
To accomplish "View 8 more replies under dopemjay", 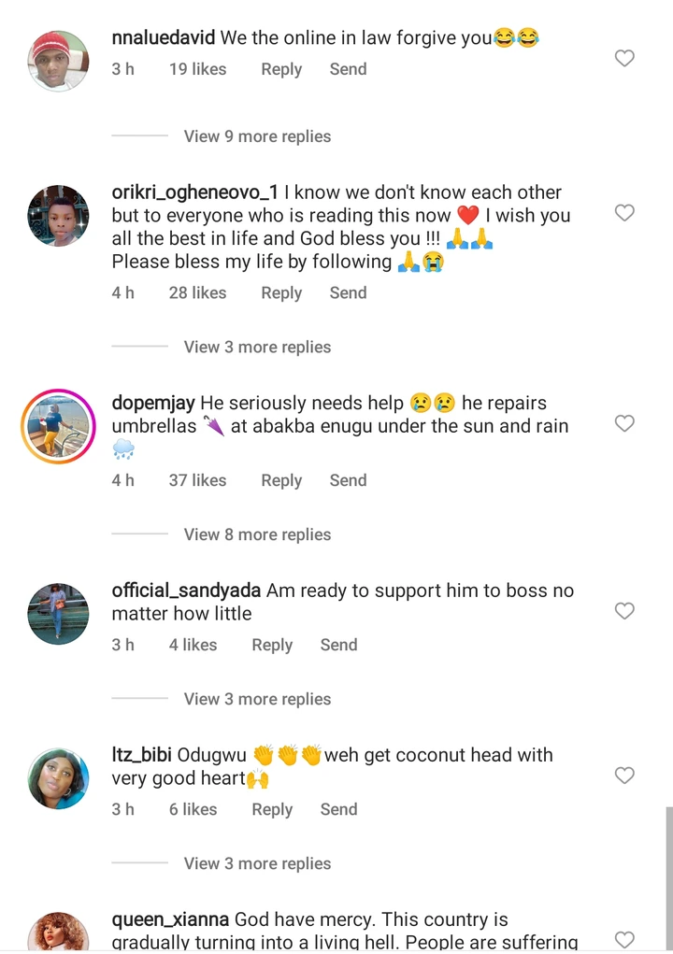I will pyautogui.click(x=257, y=534).
